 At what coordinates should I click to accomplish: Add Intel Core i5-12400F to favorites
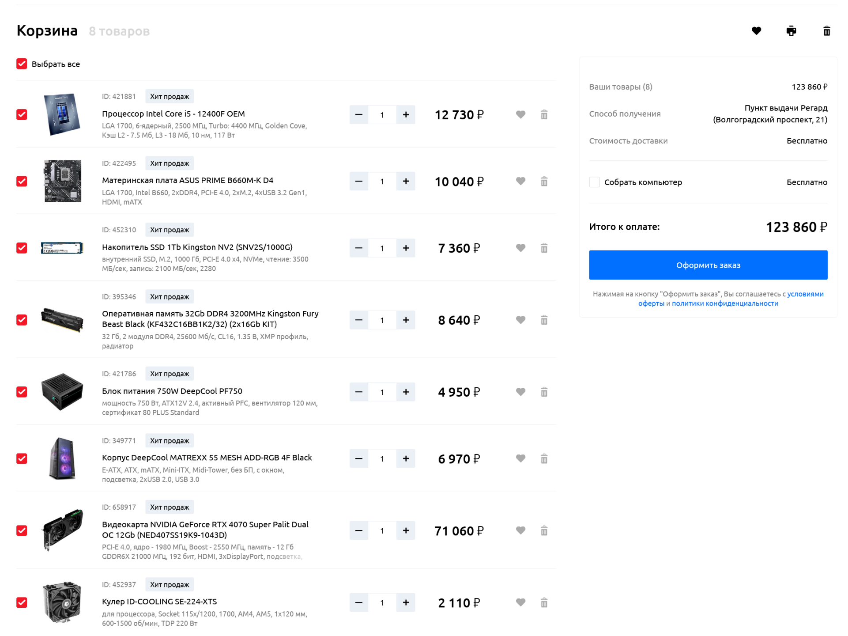click(520, 115)
